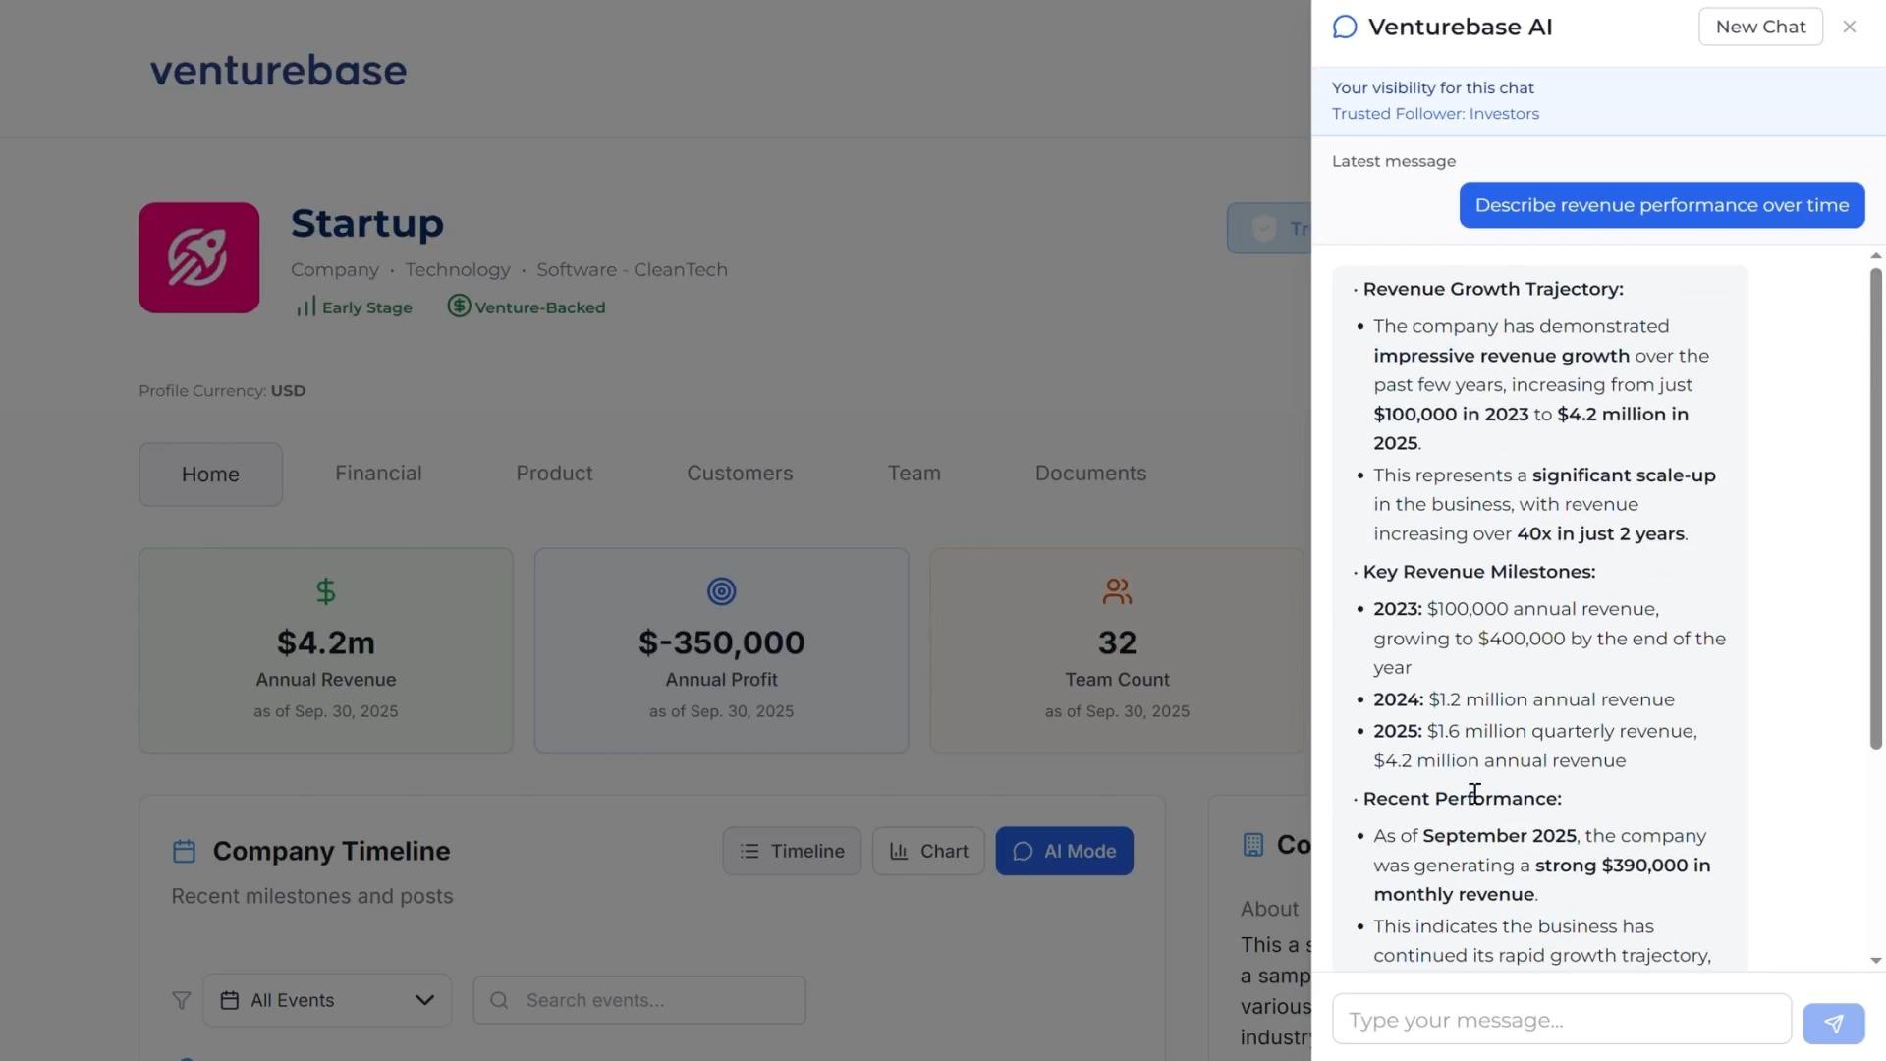Click the send message paper plane icon
The height and width of the screenshot is (1061, 1886).
point(1833,1023)
